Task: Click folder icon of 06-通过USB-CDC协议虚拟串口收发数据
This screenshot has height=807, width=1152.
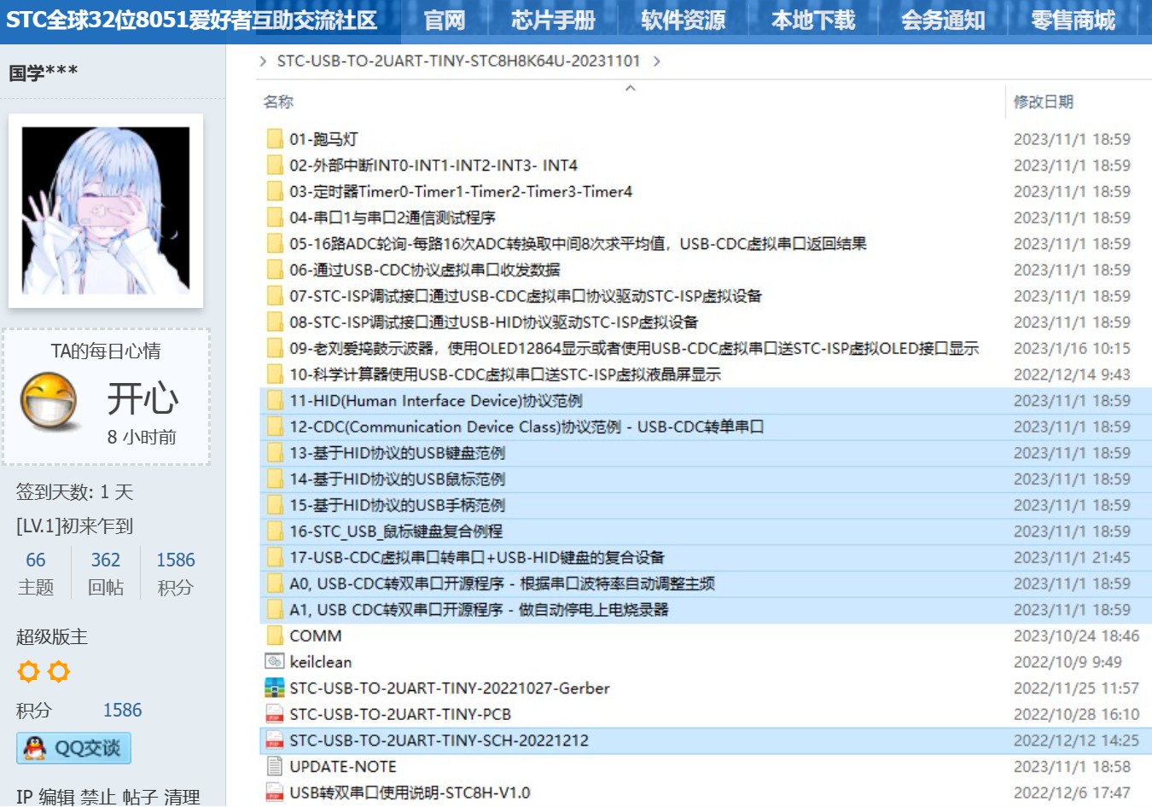Action: pyautogui.click(x=275, y=270)
